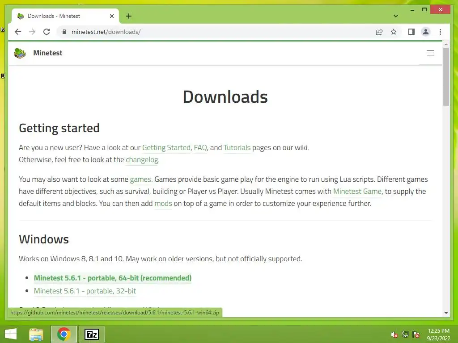Screen dimensions: 458x343
Task: Open the FAQ link
Action: (200, 147)
